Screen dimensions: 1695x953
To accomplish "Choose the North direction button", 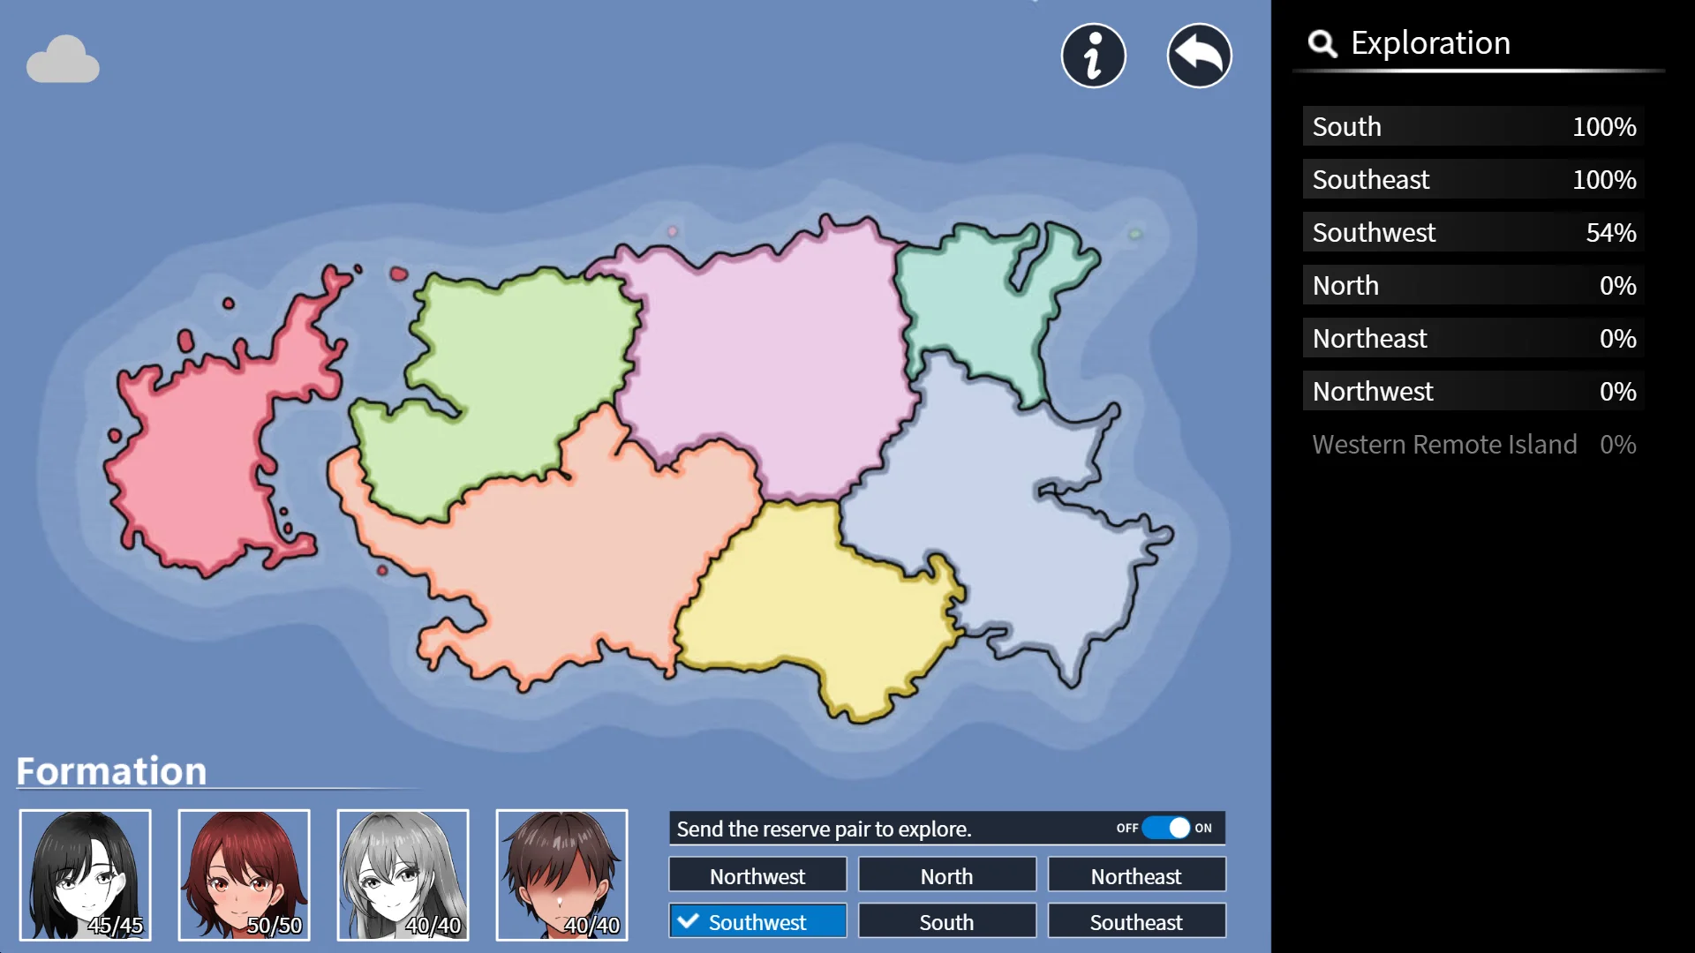I will pyautogui.click(x=946, y=875).
